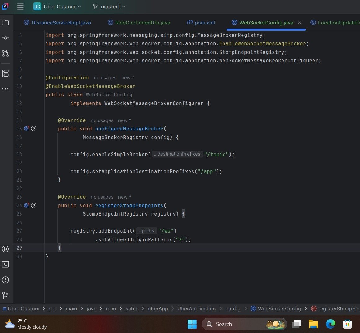The image size is (360, 333).
Task: Open the Services run tool window
Action: 6,249
